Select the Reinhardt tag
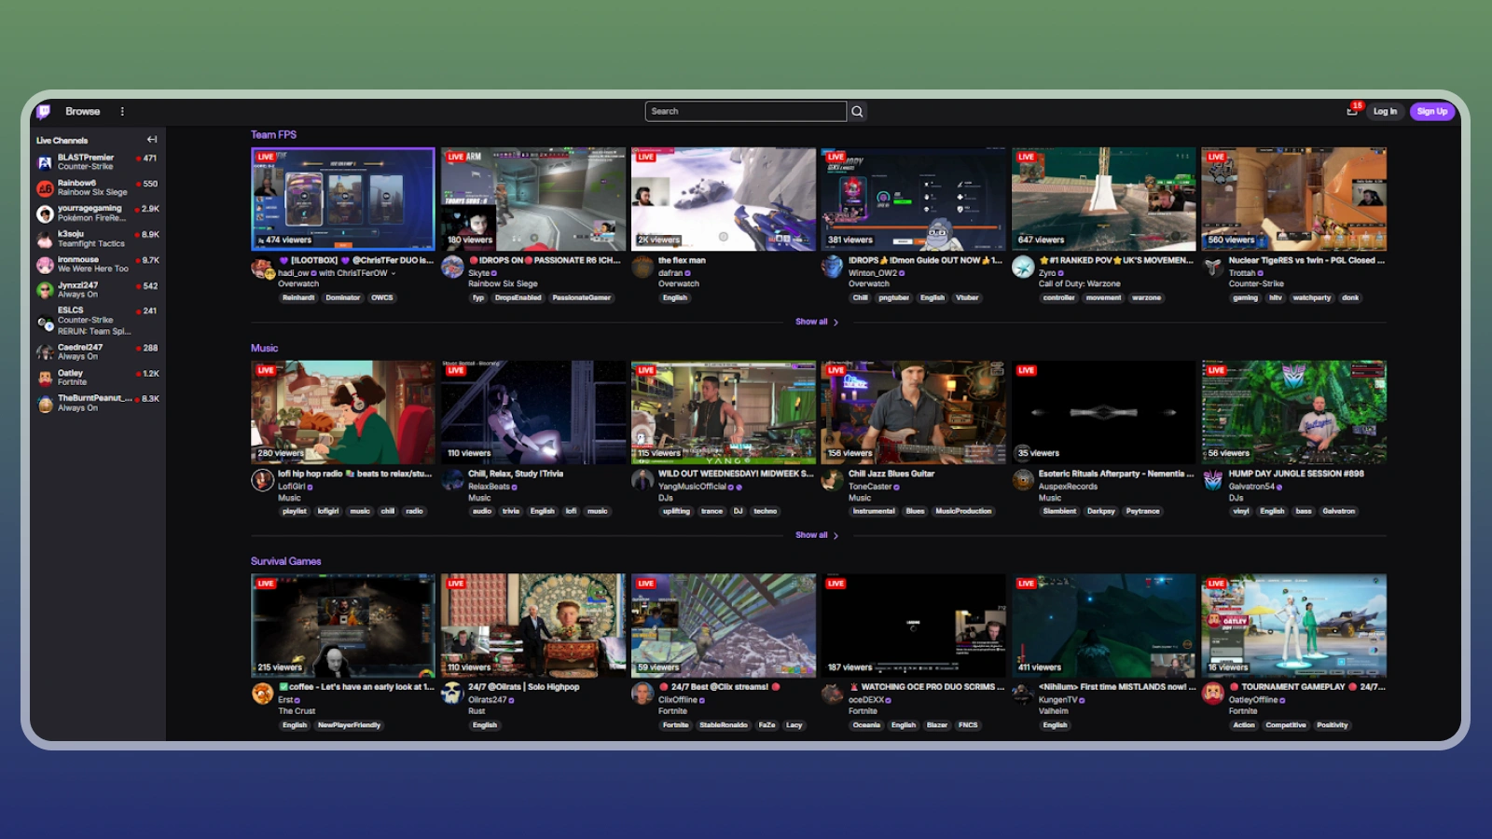1492x839 pixels. pos(298,298)
